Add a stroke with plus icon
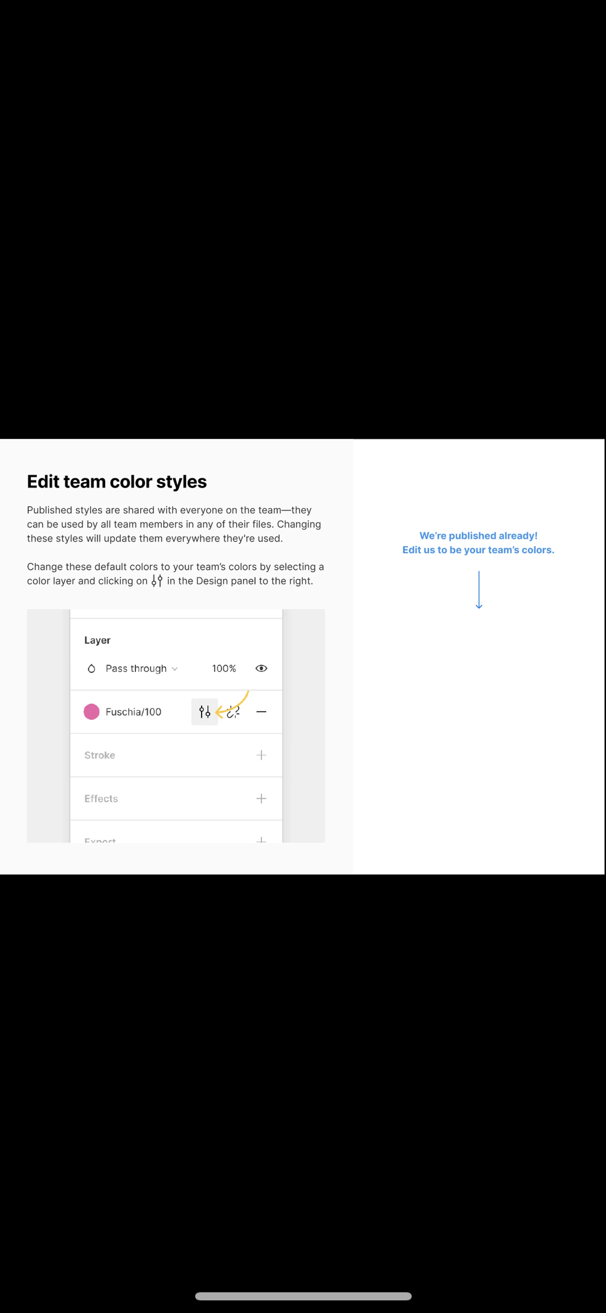606x1313 pixels. tap(261, 755)
